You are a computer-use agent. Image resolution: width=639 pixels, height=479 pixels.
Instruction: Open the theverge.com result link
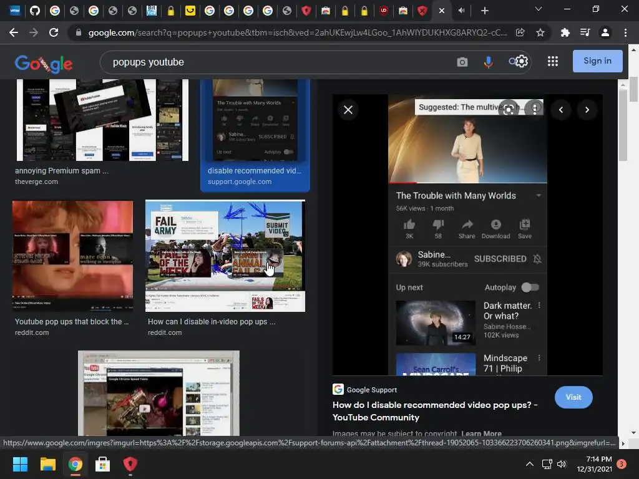(x=36, y=181)
